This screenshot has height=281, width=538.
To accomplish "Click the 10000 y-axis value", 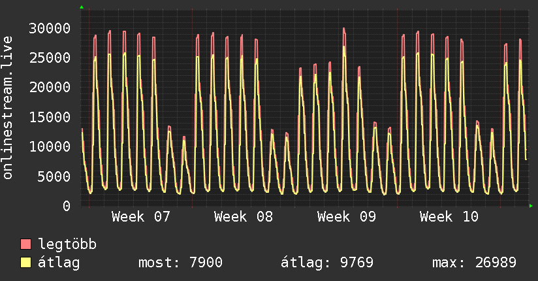I will coord(51,147).
